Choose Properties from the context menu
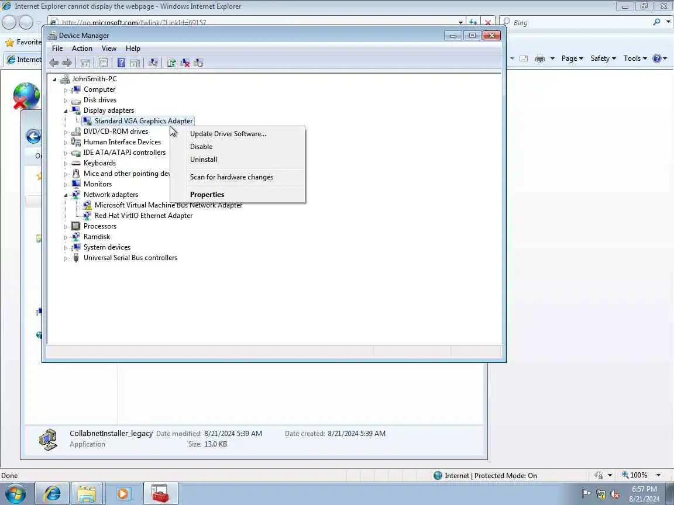The width and height of the screenshot is (674, 505). pos(238,195)
